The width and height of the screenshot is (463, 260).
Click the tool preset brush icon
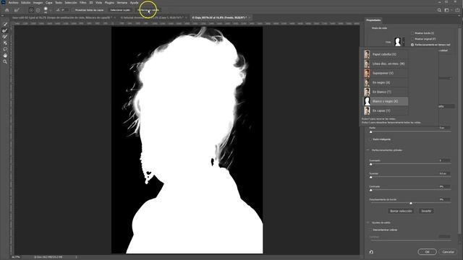(x=17, y=10)
